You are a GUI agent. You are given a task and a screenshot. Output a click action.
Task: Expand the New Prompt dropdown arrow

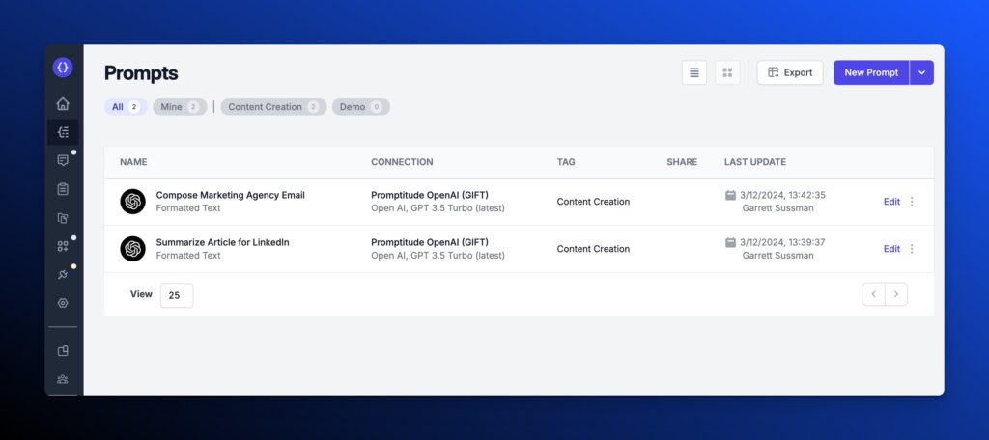pyautogui.click(x=921, y=72)
